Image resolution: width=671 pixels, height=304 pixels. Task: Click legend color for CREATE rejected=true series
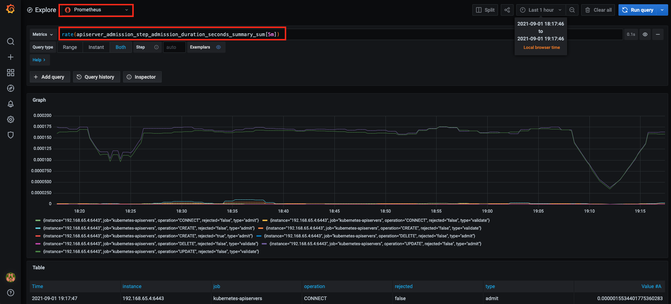pyautogui.click(x=38, y=236)
